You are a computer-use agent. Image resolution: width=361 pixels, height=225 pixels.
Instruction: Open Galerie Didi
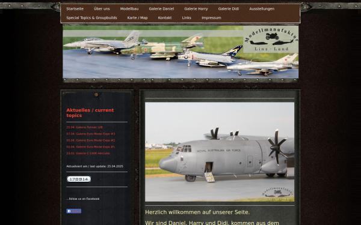[x=229, y=9]
